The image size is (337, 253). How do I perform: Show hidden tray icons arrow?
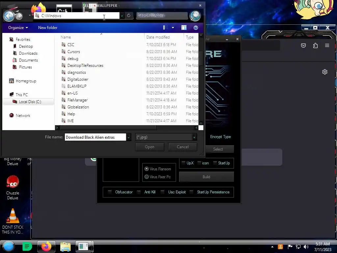(x=272, y=247)
